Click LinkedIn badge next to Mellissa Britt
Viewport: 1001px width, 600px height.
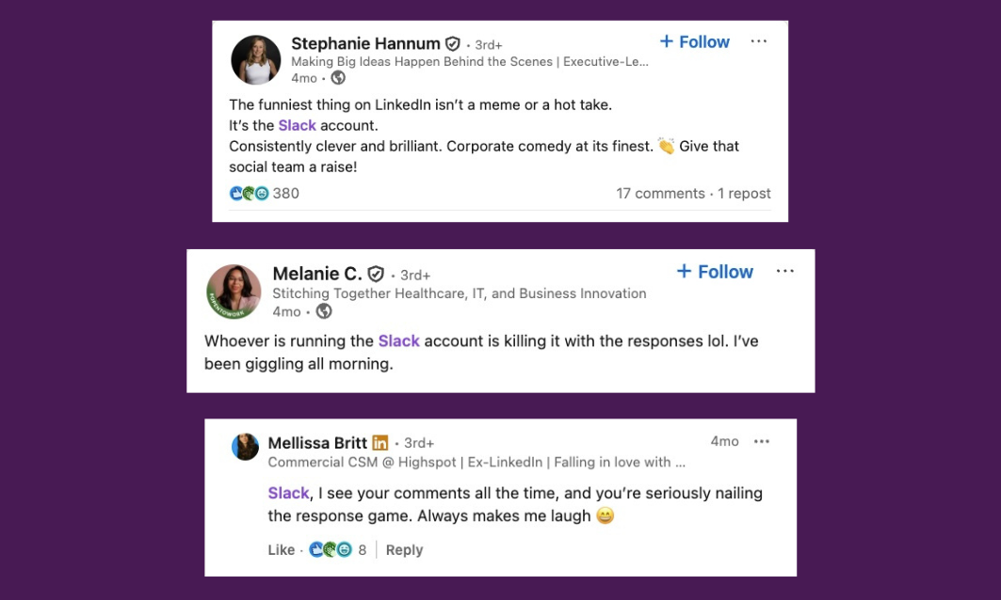380,442
